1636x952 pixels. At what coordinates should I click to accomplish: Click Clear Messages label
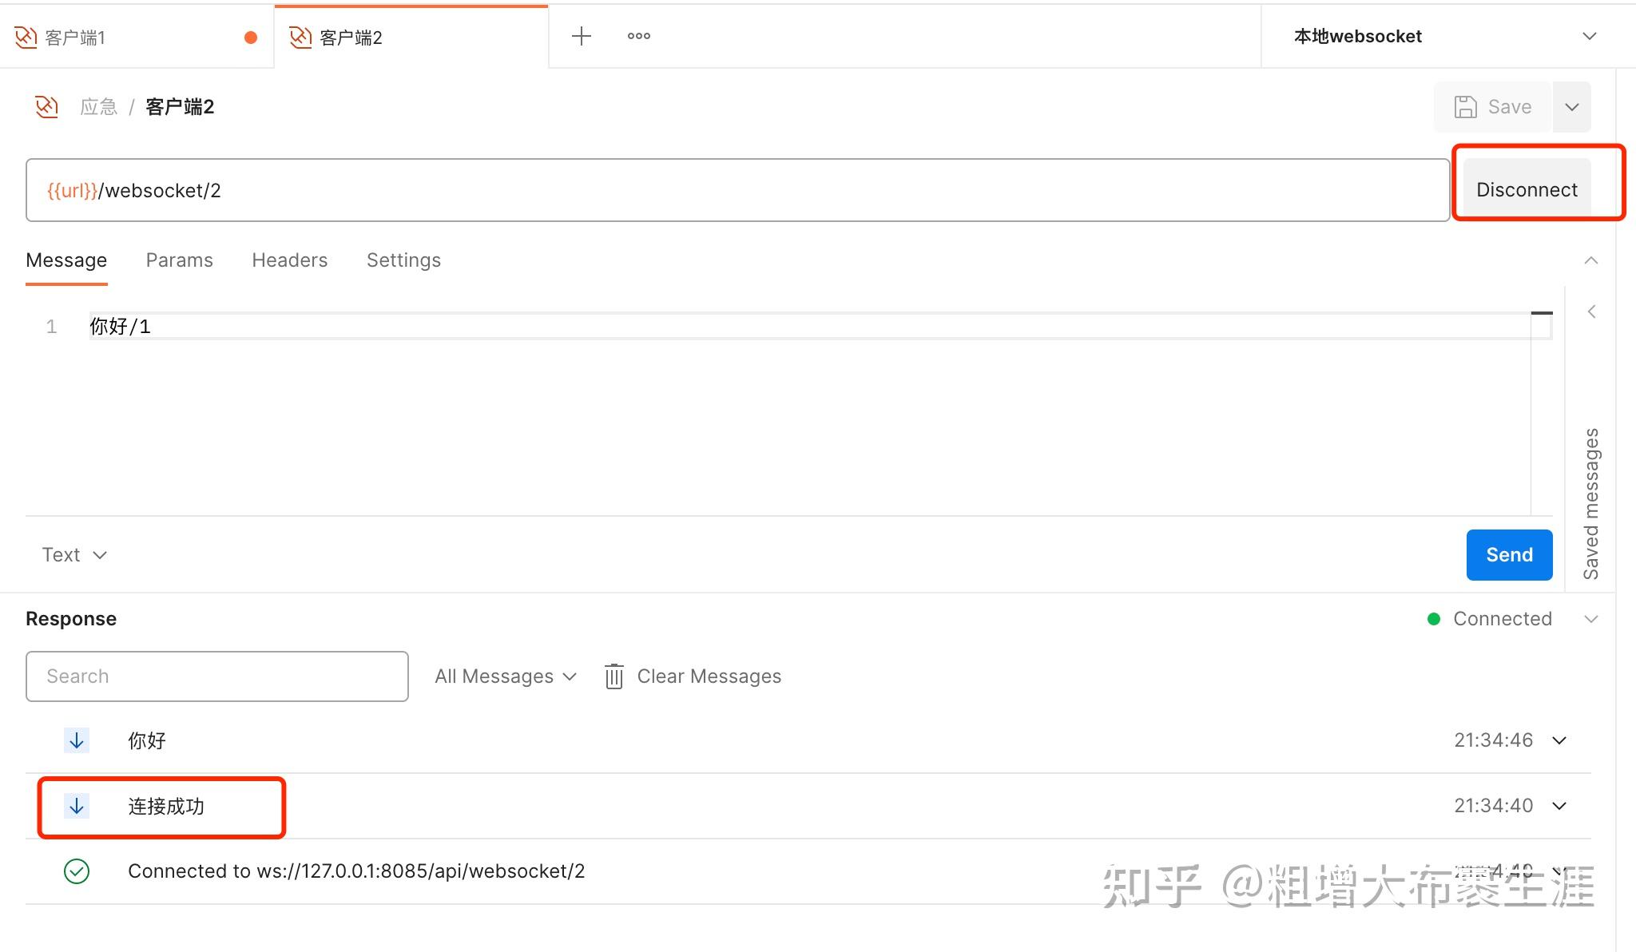[709, 676]
